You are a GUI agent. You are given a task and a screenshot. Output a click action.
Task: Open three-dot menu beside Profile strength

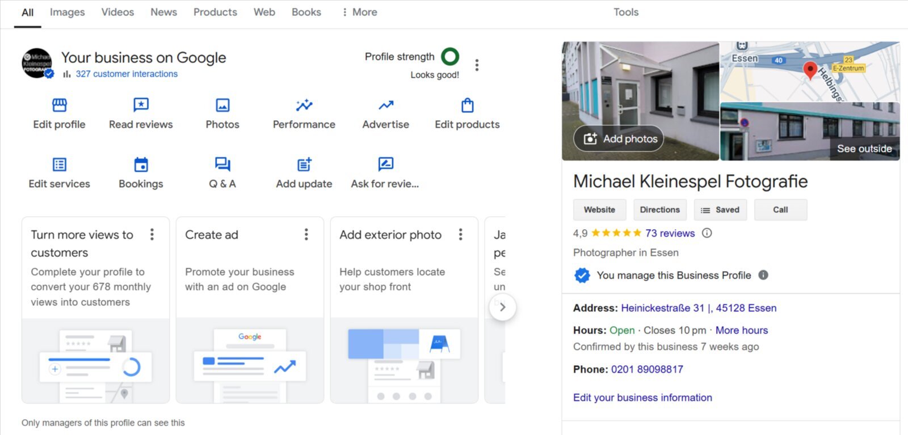click(x=477, y=65)
